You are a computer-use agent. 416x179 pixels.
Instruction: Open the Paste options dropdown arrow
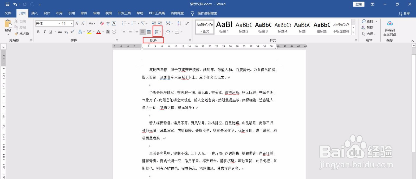click(x=8, y=34)
